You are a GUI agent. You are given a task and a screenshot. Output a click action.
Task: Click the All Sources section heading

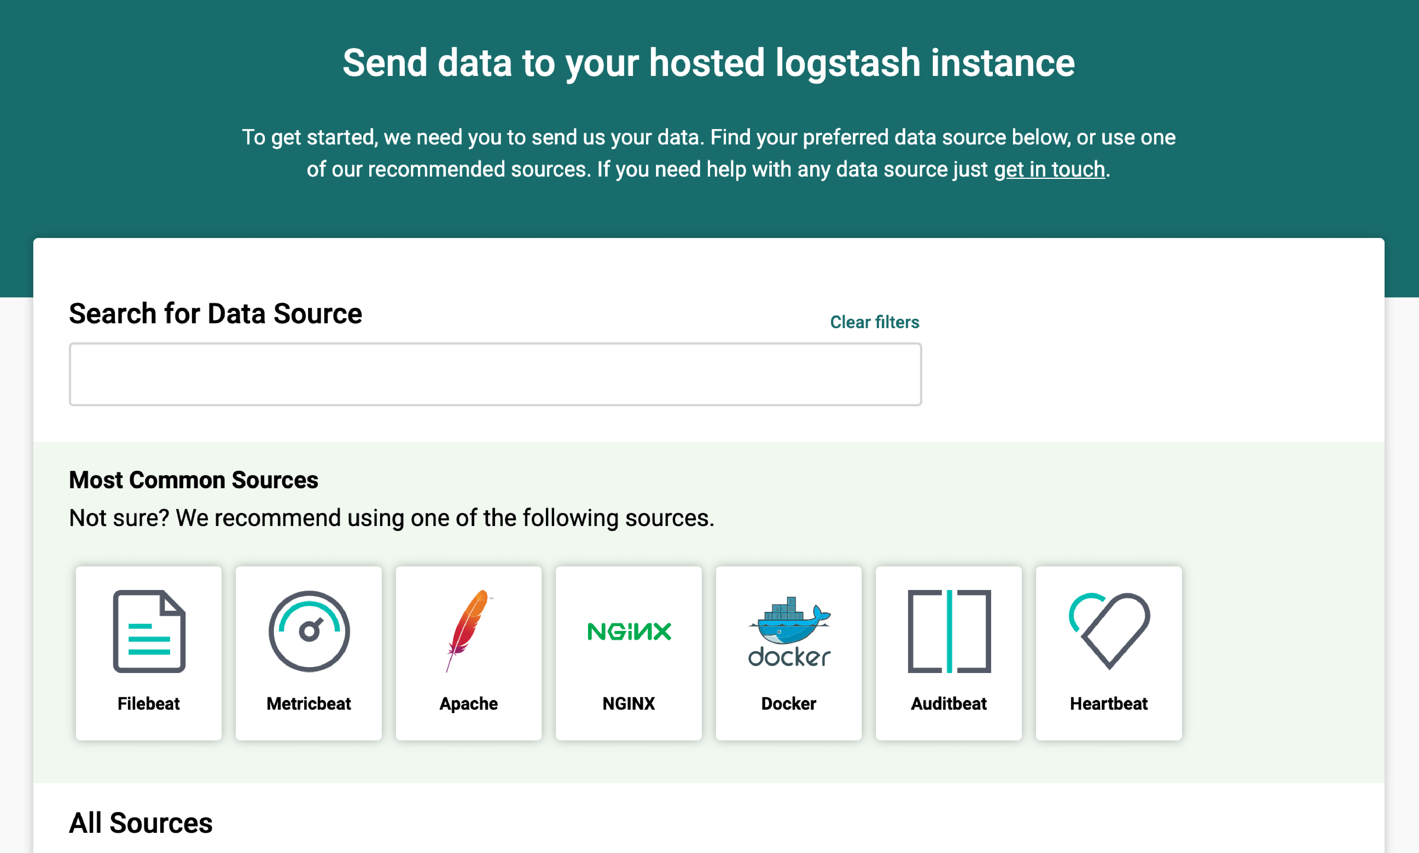(140, 823)
